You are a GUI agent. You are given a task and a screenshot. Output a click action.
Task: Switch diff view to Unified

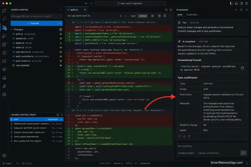[x=143, y=16]
